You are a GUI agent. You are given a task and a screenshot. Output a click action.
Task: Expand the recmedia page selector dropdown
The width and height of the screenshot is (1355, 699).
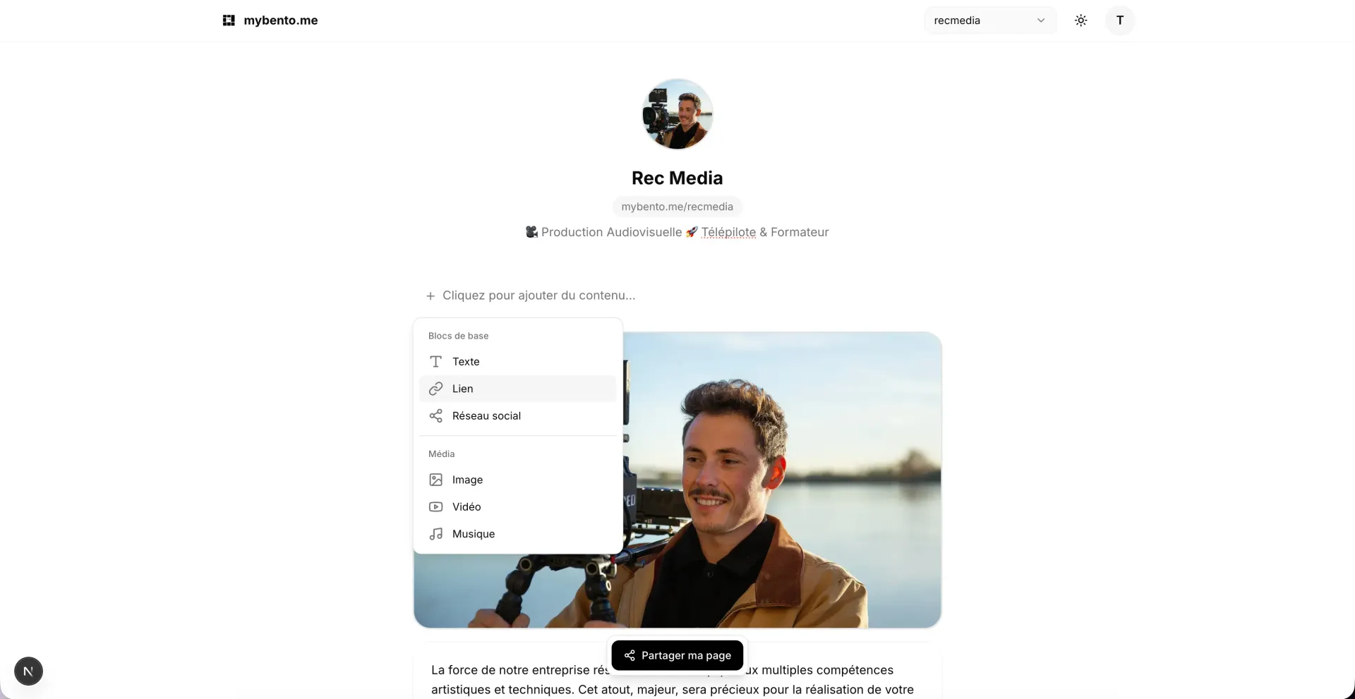pos(990,20)
